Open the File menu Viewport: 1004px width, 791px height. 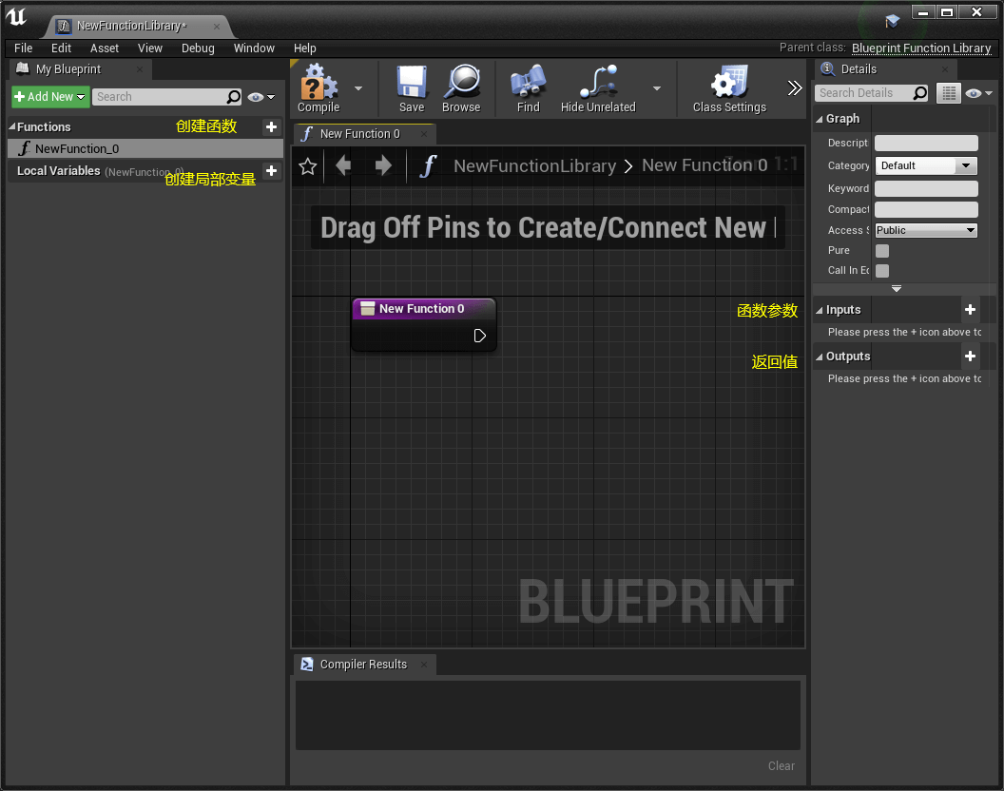(23, 48)
